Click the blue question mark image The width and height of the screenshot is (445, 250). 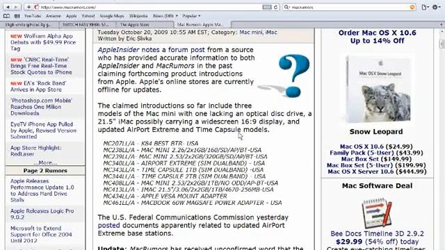point(284,76)
